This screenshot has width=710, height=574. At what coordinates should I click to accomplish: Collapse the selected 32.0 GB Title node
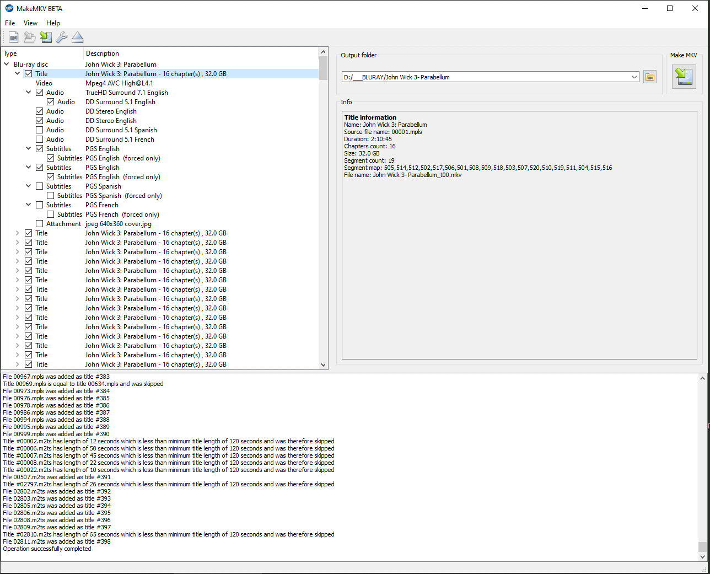(18, 74)
